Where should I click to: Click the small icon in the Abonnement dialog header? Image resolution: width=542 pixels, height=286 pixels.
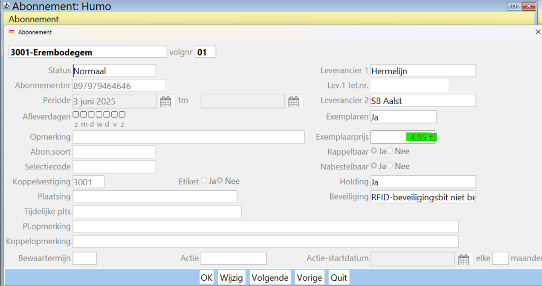point(12,32)
